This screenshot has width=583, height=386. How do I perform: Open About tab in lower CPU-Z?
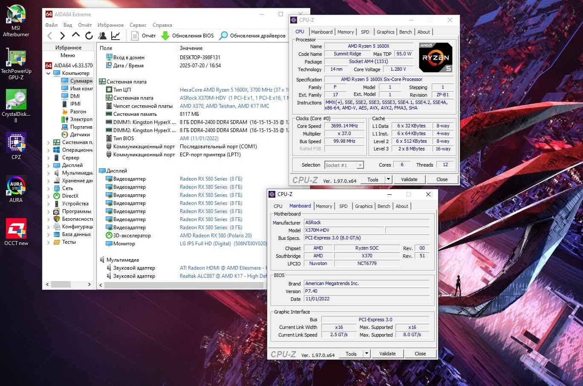click(402, 206)
